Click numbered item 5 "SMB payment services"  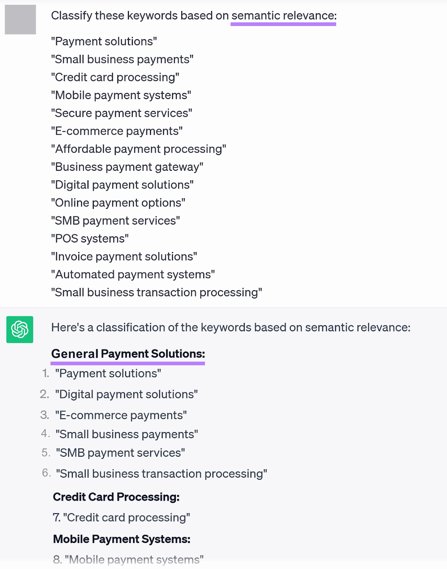(x=120, y=453)
